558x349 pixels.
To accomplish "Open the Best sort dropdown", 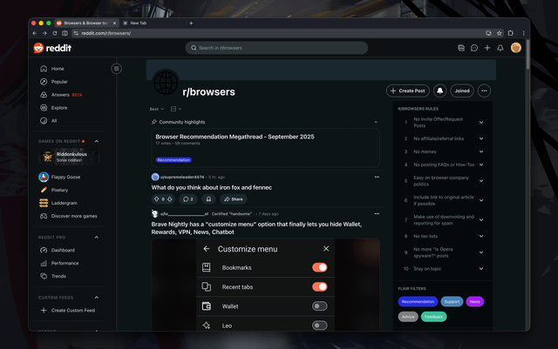I will [x=157, y=109].
